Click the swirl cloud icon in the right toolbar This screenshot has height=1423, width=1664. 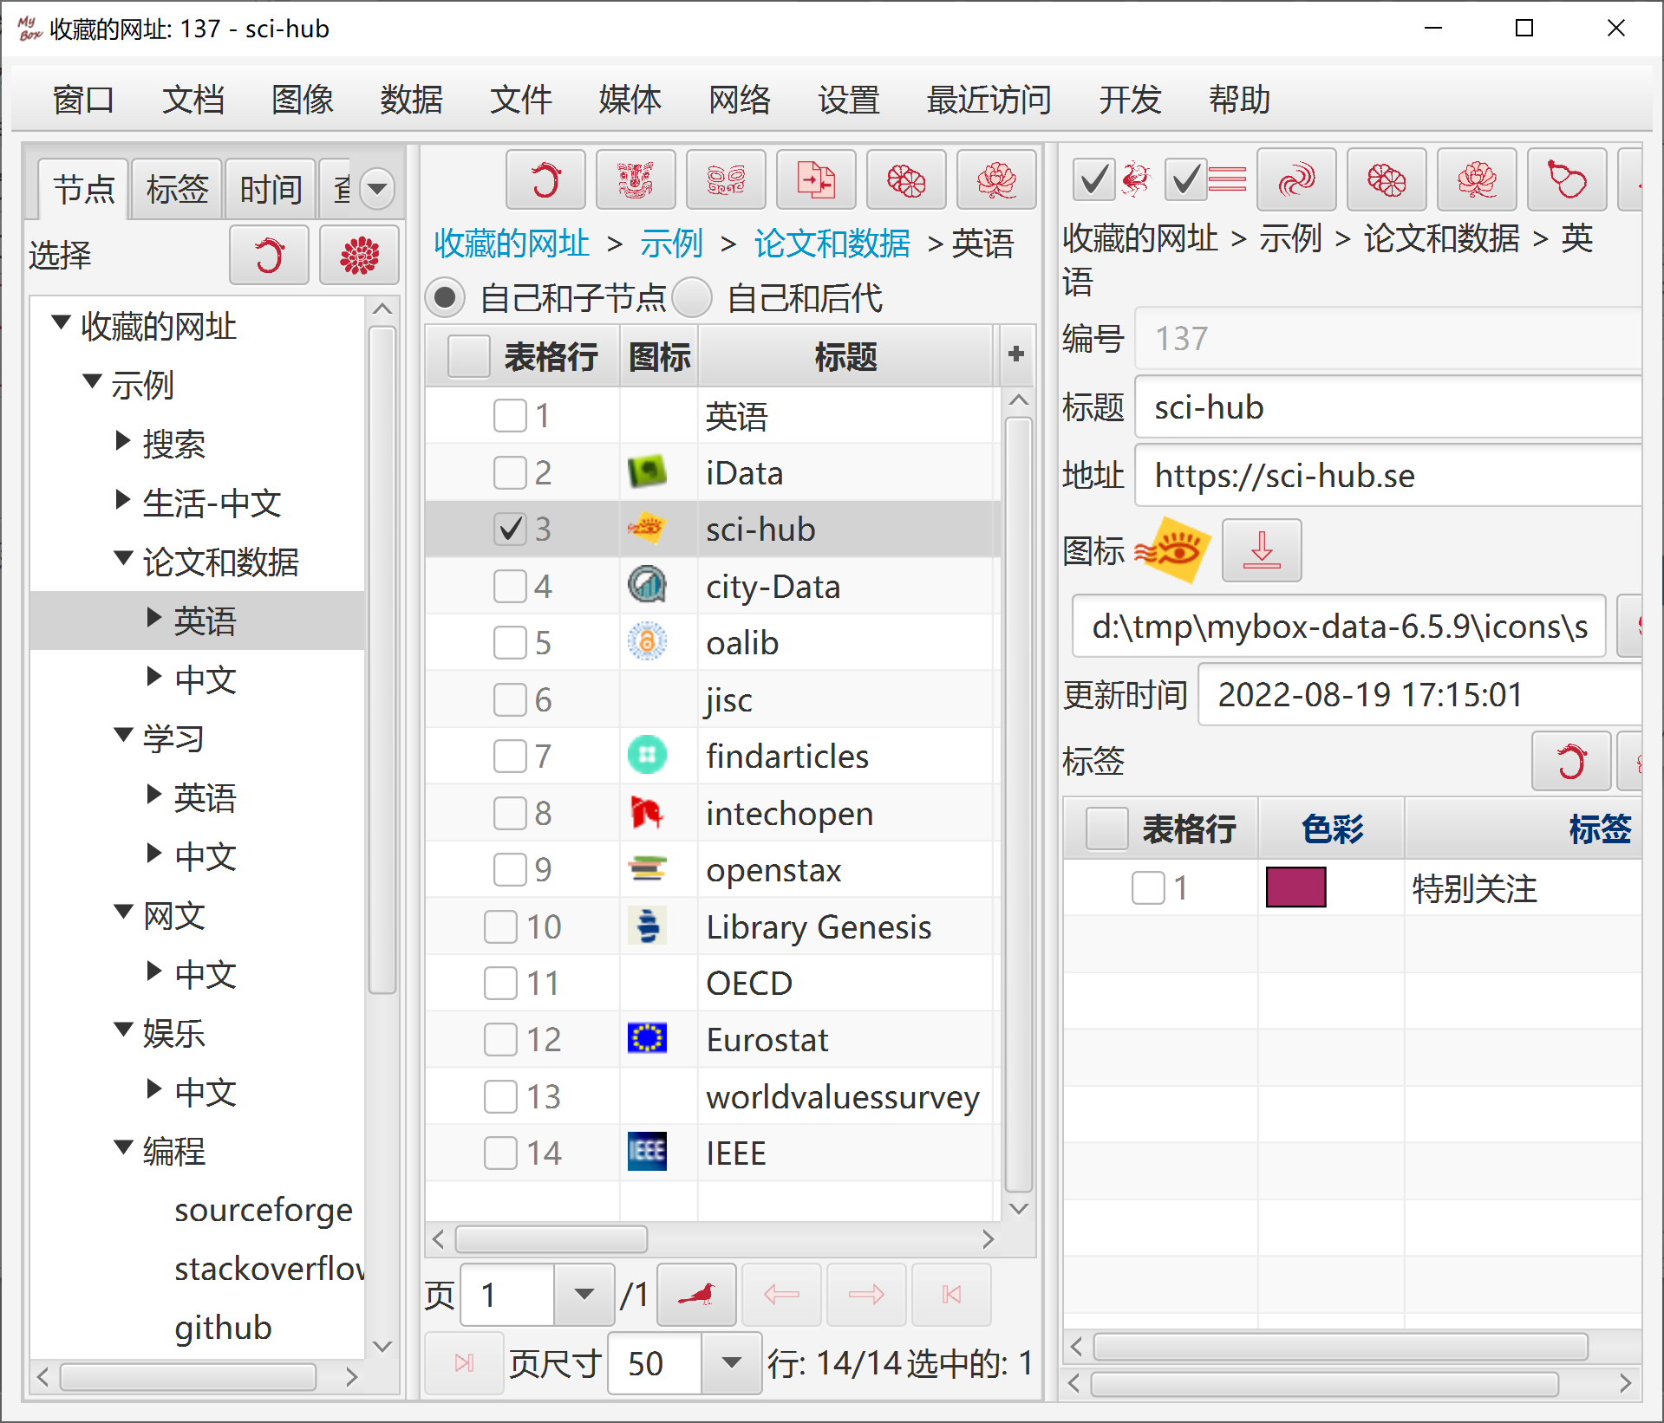click(1296, 180)
